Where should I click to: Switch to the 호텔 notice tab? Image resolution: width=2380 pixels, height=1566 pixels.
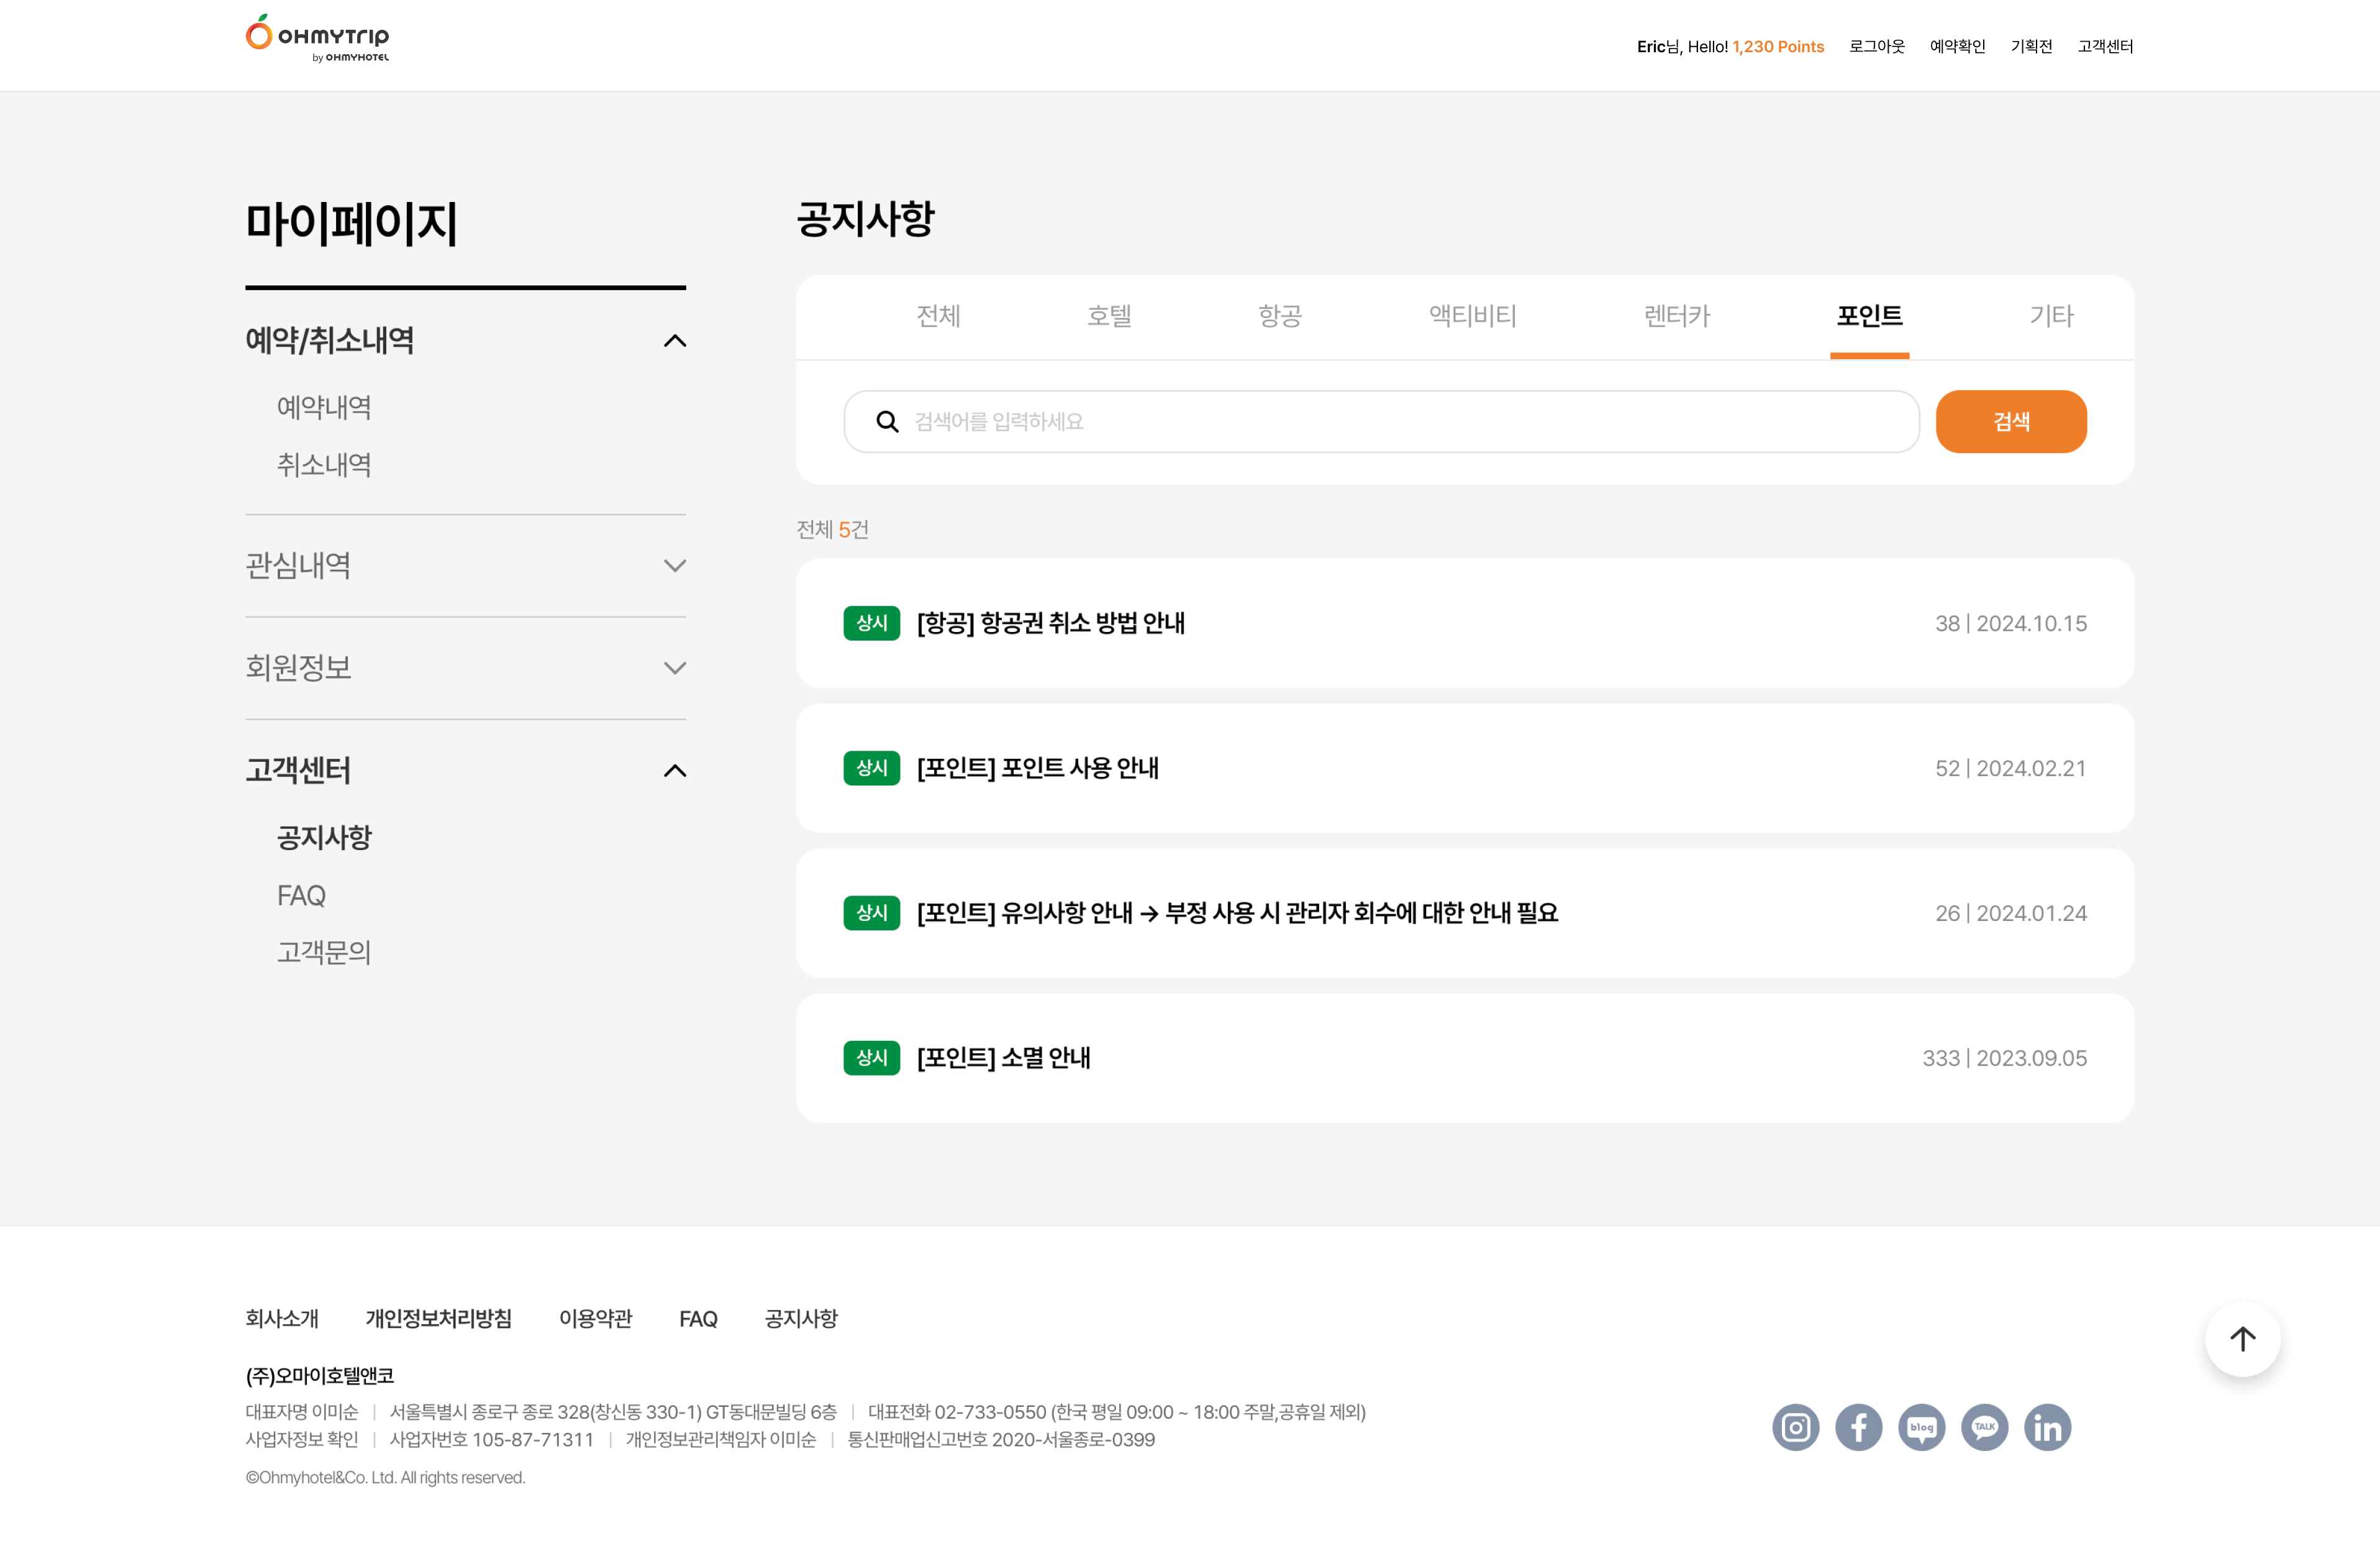pyautogui.click(x=1109, y=316)
